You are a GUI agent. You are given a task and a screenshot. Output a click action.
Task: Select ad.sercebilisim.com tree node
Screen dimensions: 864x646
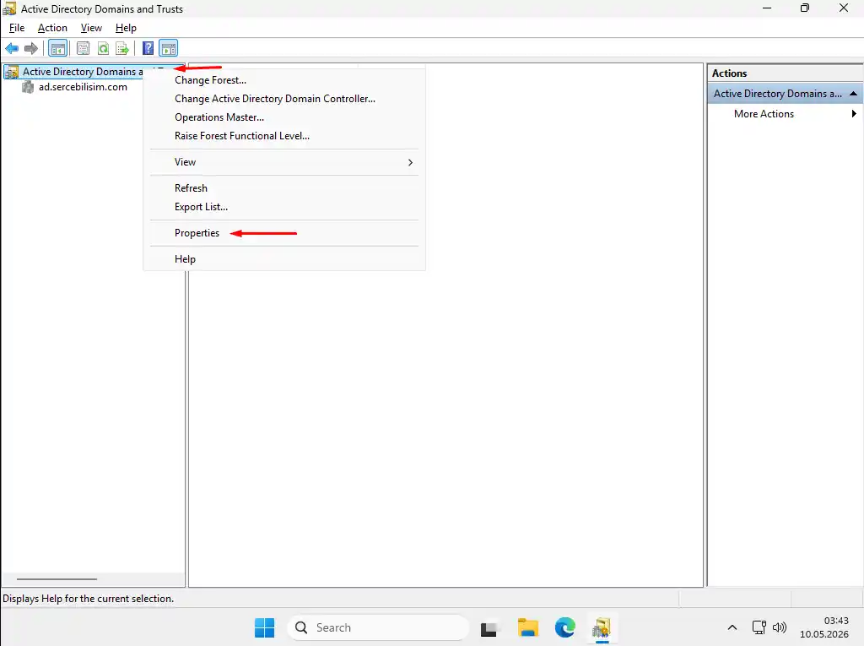point(83,87)
